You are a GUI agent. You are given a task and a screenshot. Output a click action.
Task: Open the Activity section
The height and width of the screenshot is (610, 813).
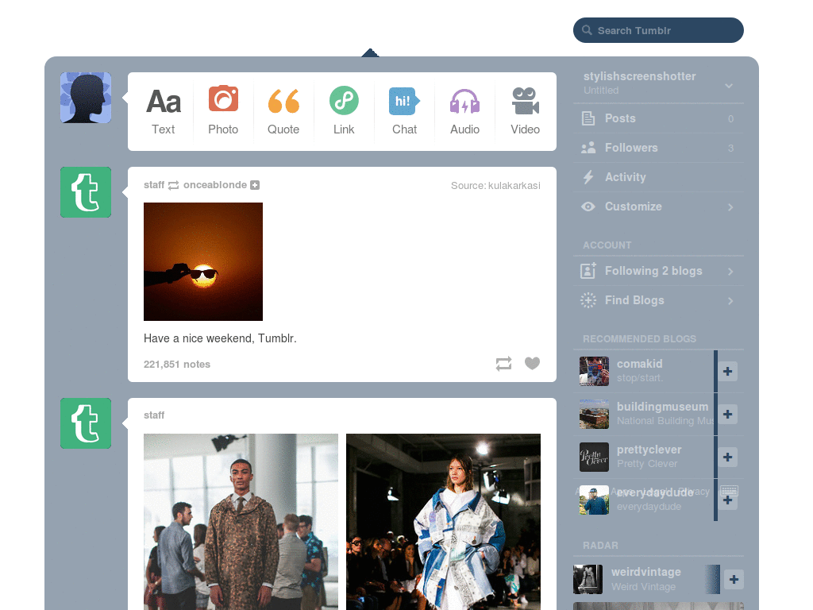658,177
